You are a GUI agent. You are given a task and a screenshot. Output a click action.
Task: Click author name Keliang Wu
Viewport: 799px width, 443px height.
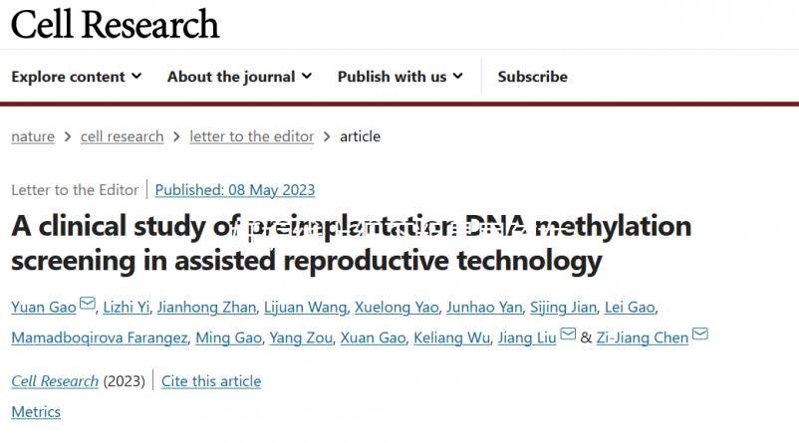pyautogui.click(x=456, y=337)
